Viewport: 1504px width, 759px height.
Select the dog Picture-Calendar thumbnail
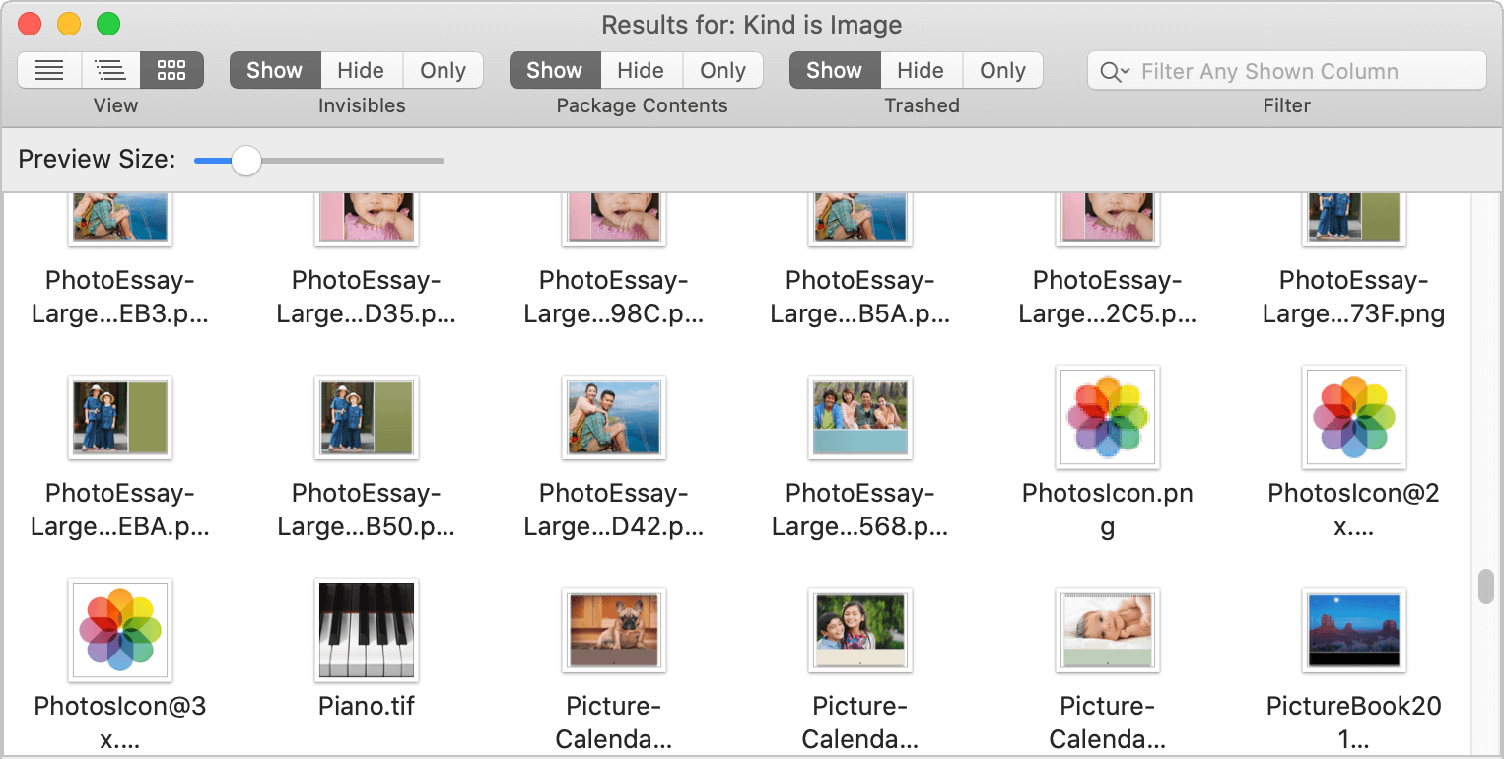613,630
